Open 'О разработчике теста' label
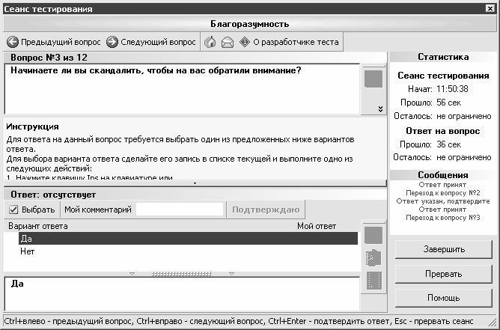 (296, 42)
